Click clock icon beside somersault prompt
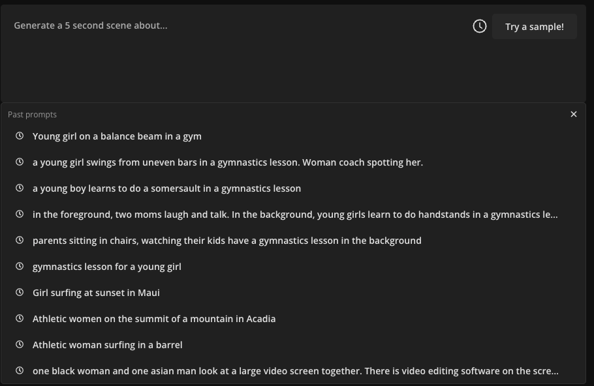The width and height of the screenshot is (594, 386). point(20,188)
